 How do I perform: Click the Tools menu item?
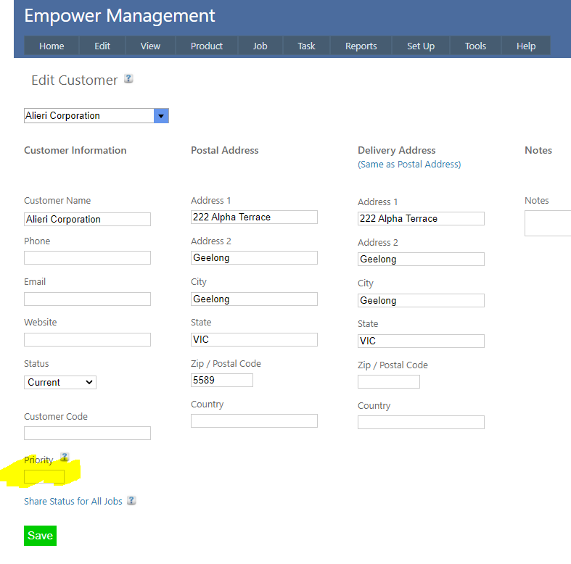475,46
